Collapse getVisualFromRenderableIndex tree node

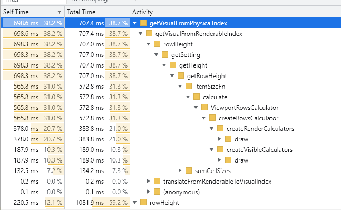click(141, 34)
